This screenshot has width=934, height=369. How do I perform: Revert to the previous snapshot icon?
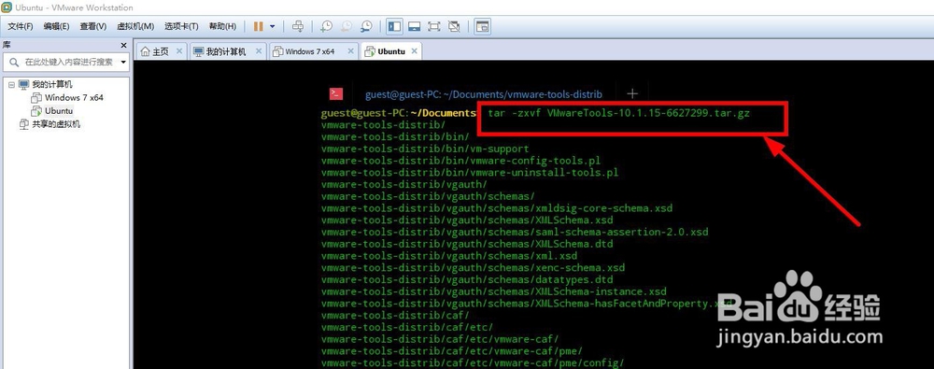[x=347, y=26]
